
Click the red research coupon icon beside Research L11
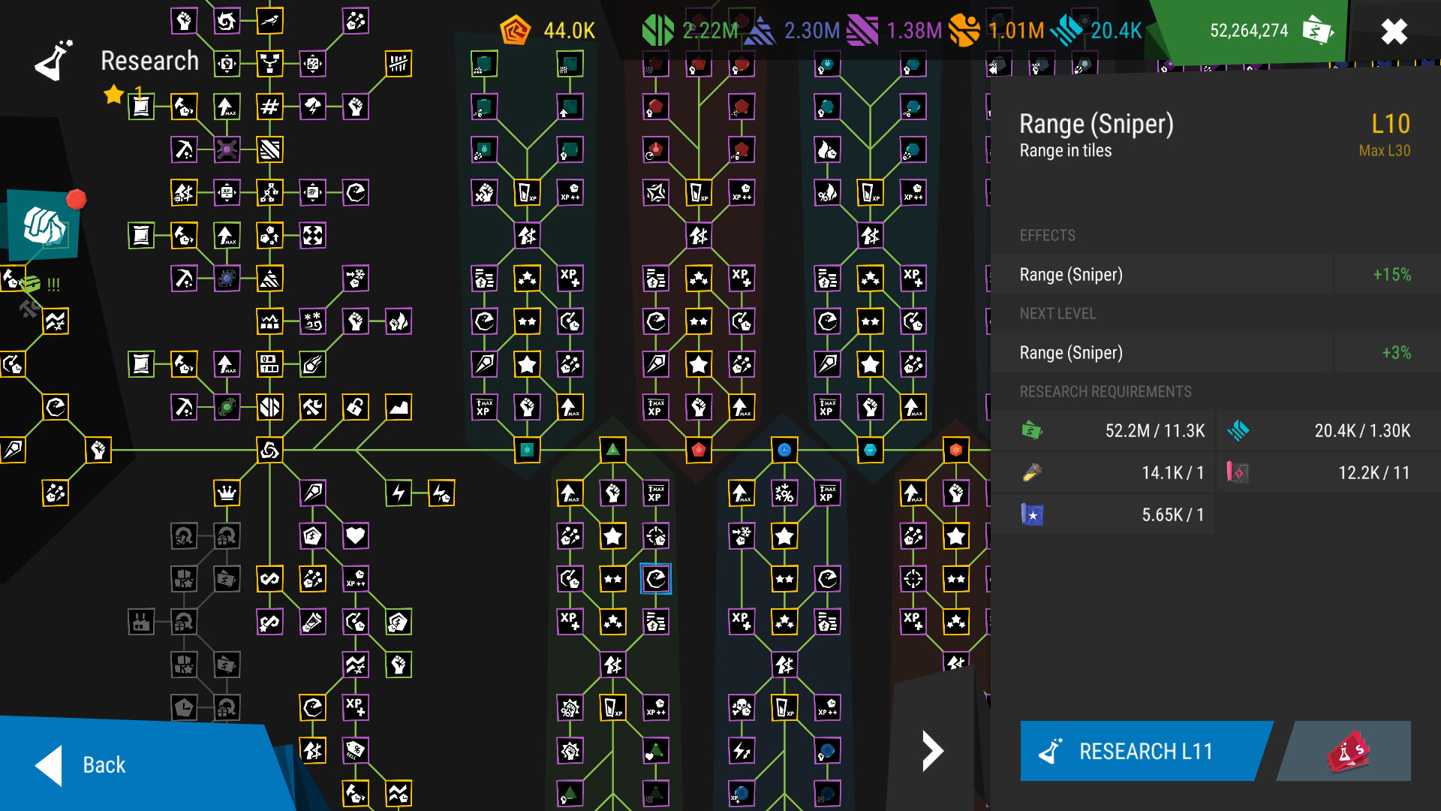tap(1348, 751)
